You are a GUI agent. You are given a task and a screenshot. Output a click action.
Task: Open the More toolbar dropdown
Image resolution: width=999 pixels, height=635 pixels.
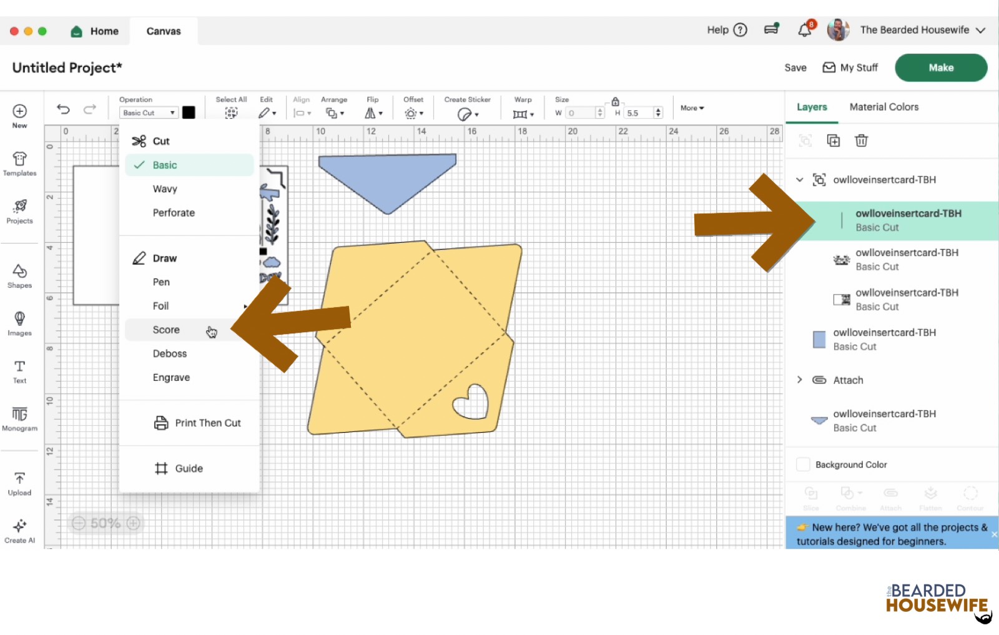(x=692, y=108)
